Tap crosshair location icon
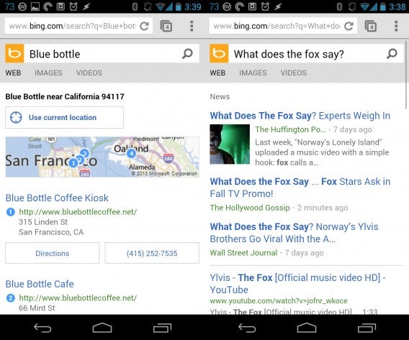 (x=16, y=117)
